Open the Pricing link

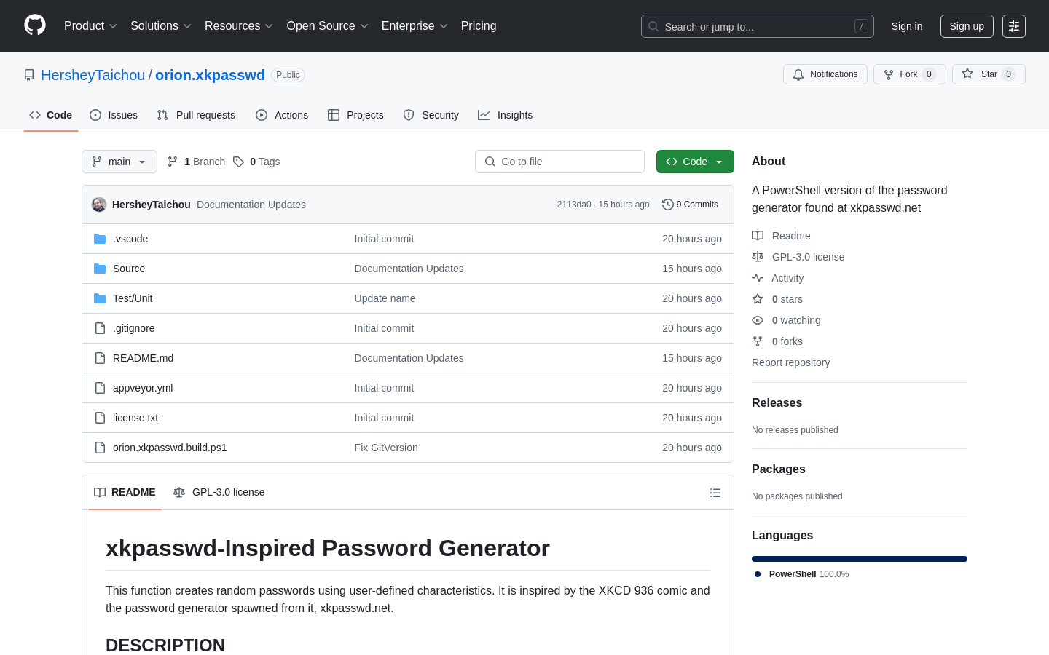[479, 26]
